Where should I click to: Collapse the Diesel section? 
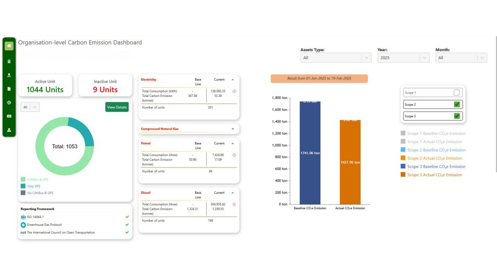tap(232, 192)
